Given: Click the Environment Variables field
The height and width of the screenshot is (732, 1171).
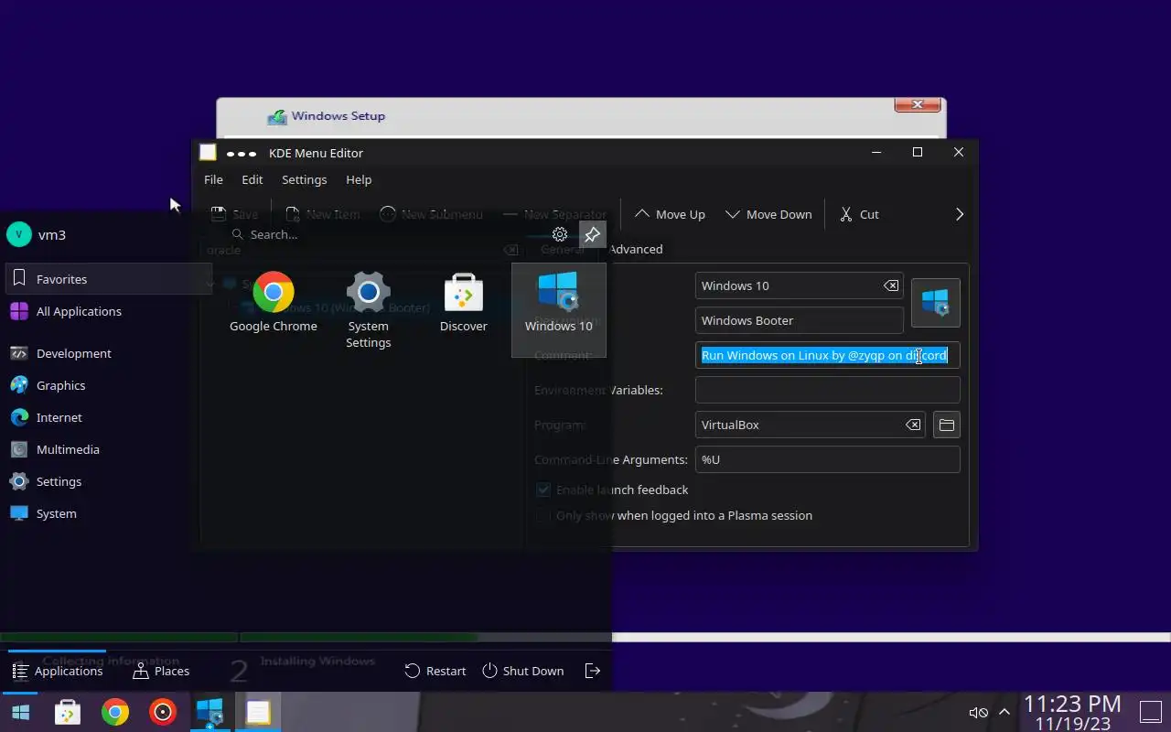Looking at the screenshot, I should coord(828,390).
